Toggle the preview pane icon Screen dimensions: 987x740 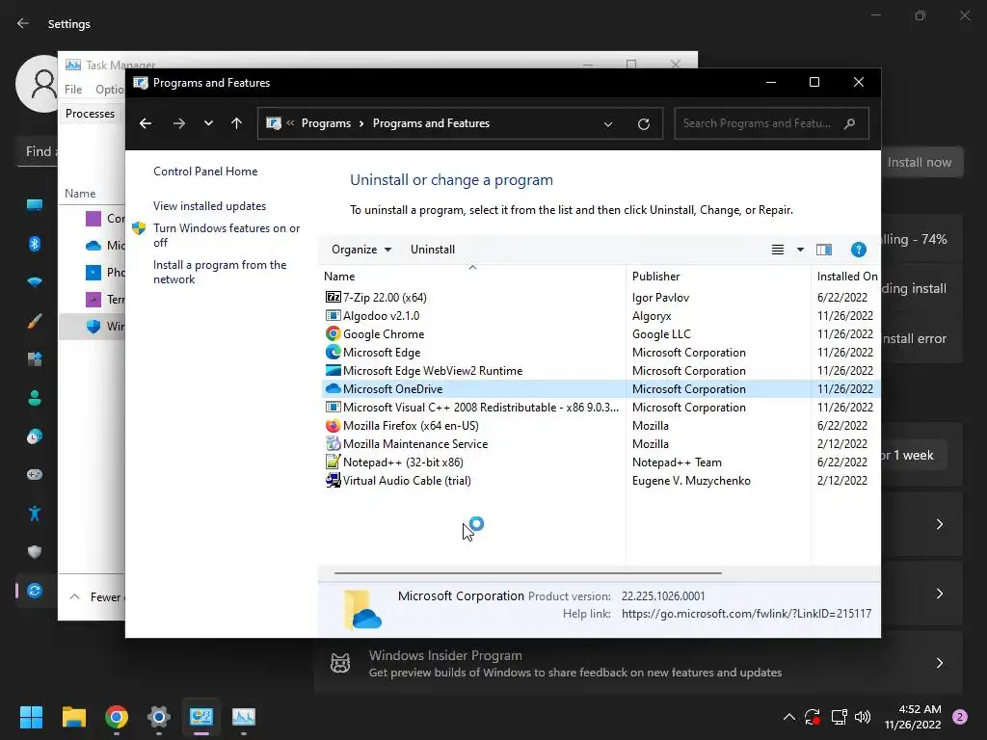(824, 250)
